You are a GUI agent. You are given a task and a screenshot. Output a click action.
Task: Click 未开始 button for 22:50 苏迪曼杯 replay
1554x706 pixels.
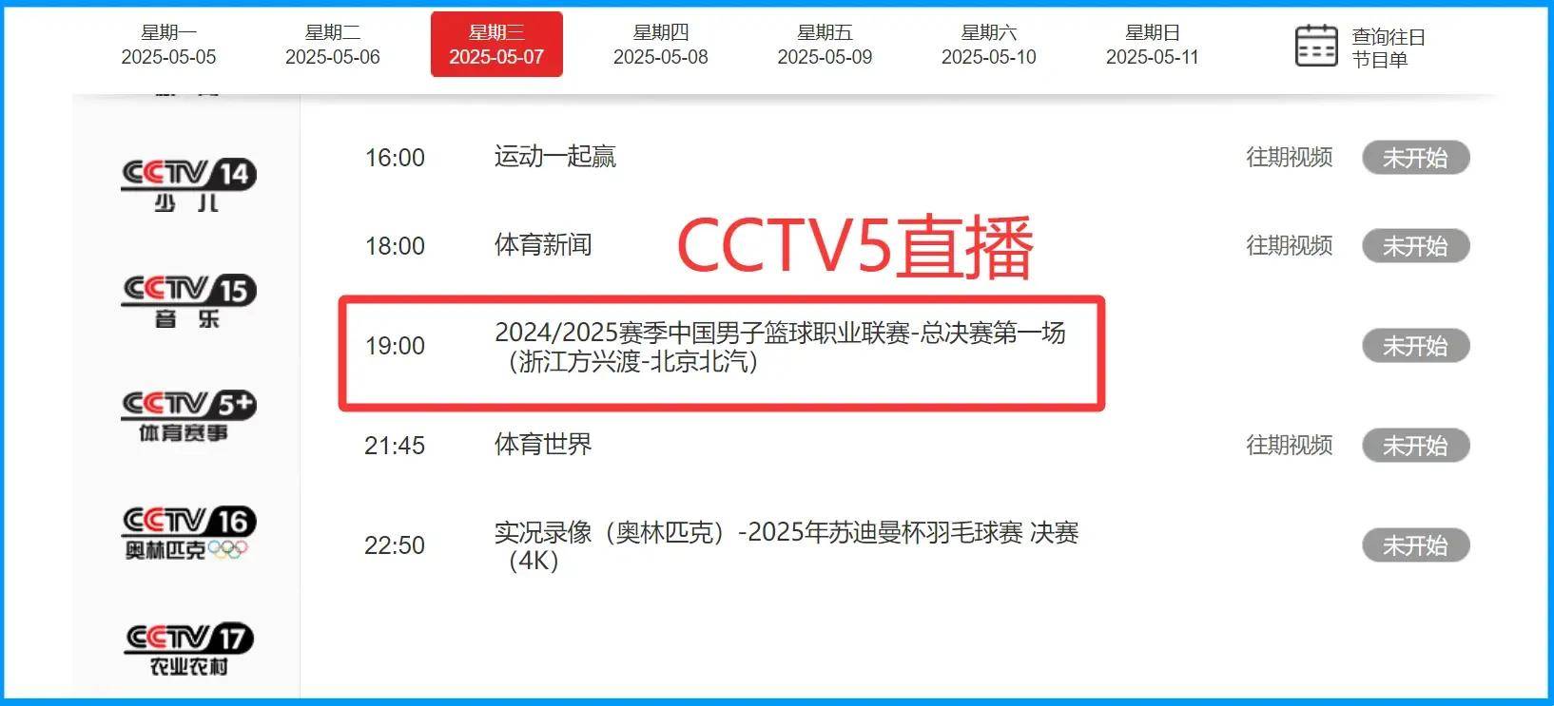pos(1415,545)
